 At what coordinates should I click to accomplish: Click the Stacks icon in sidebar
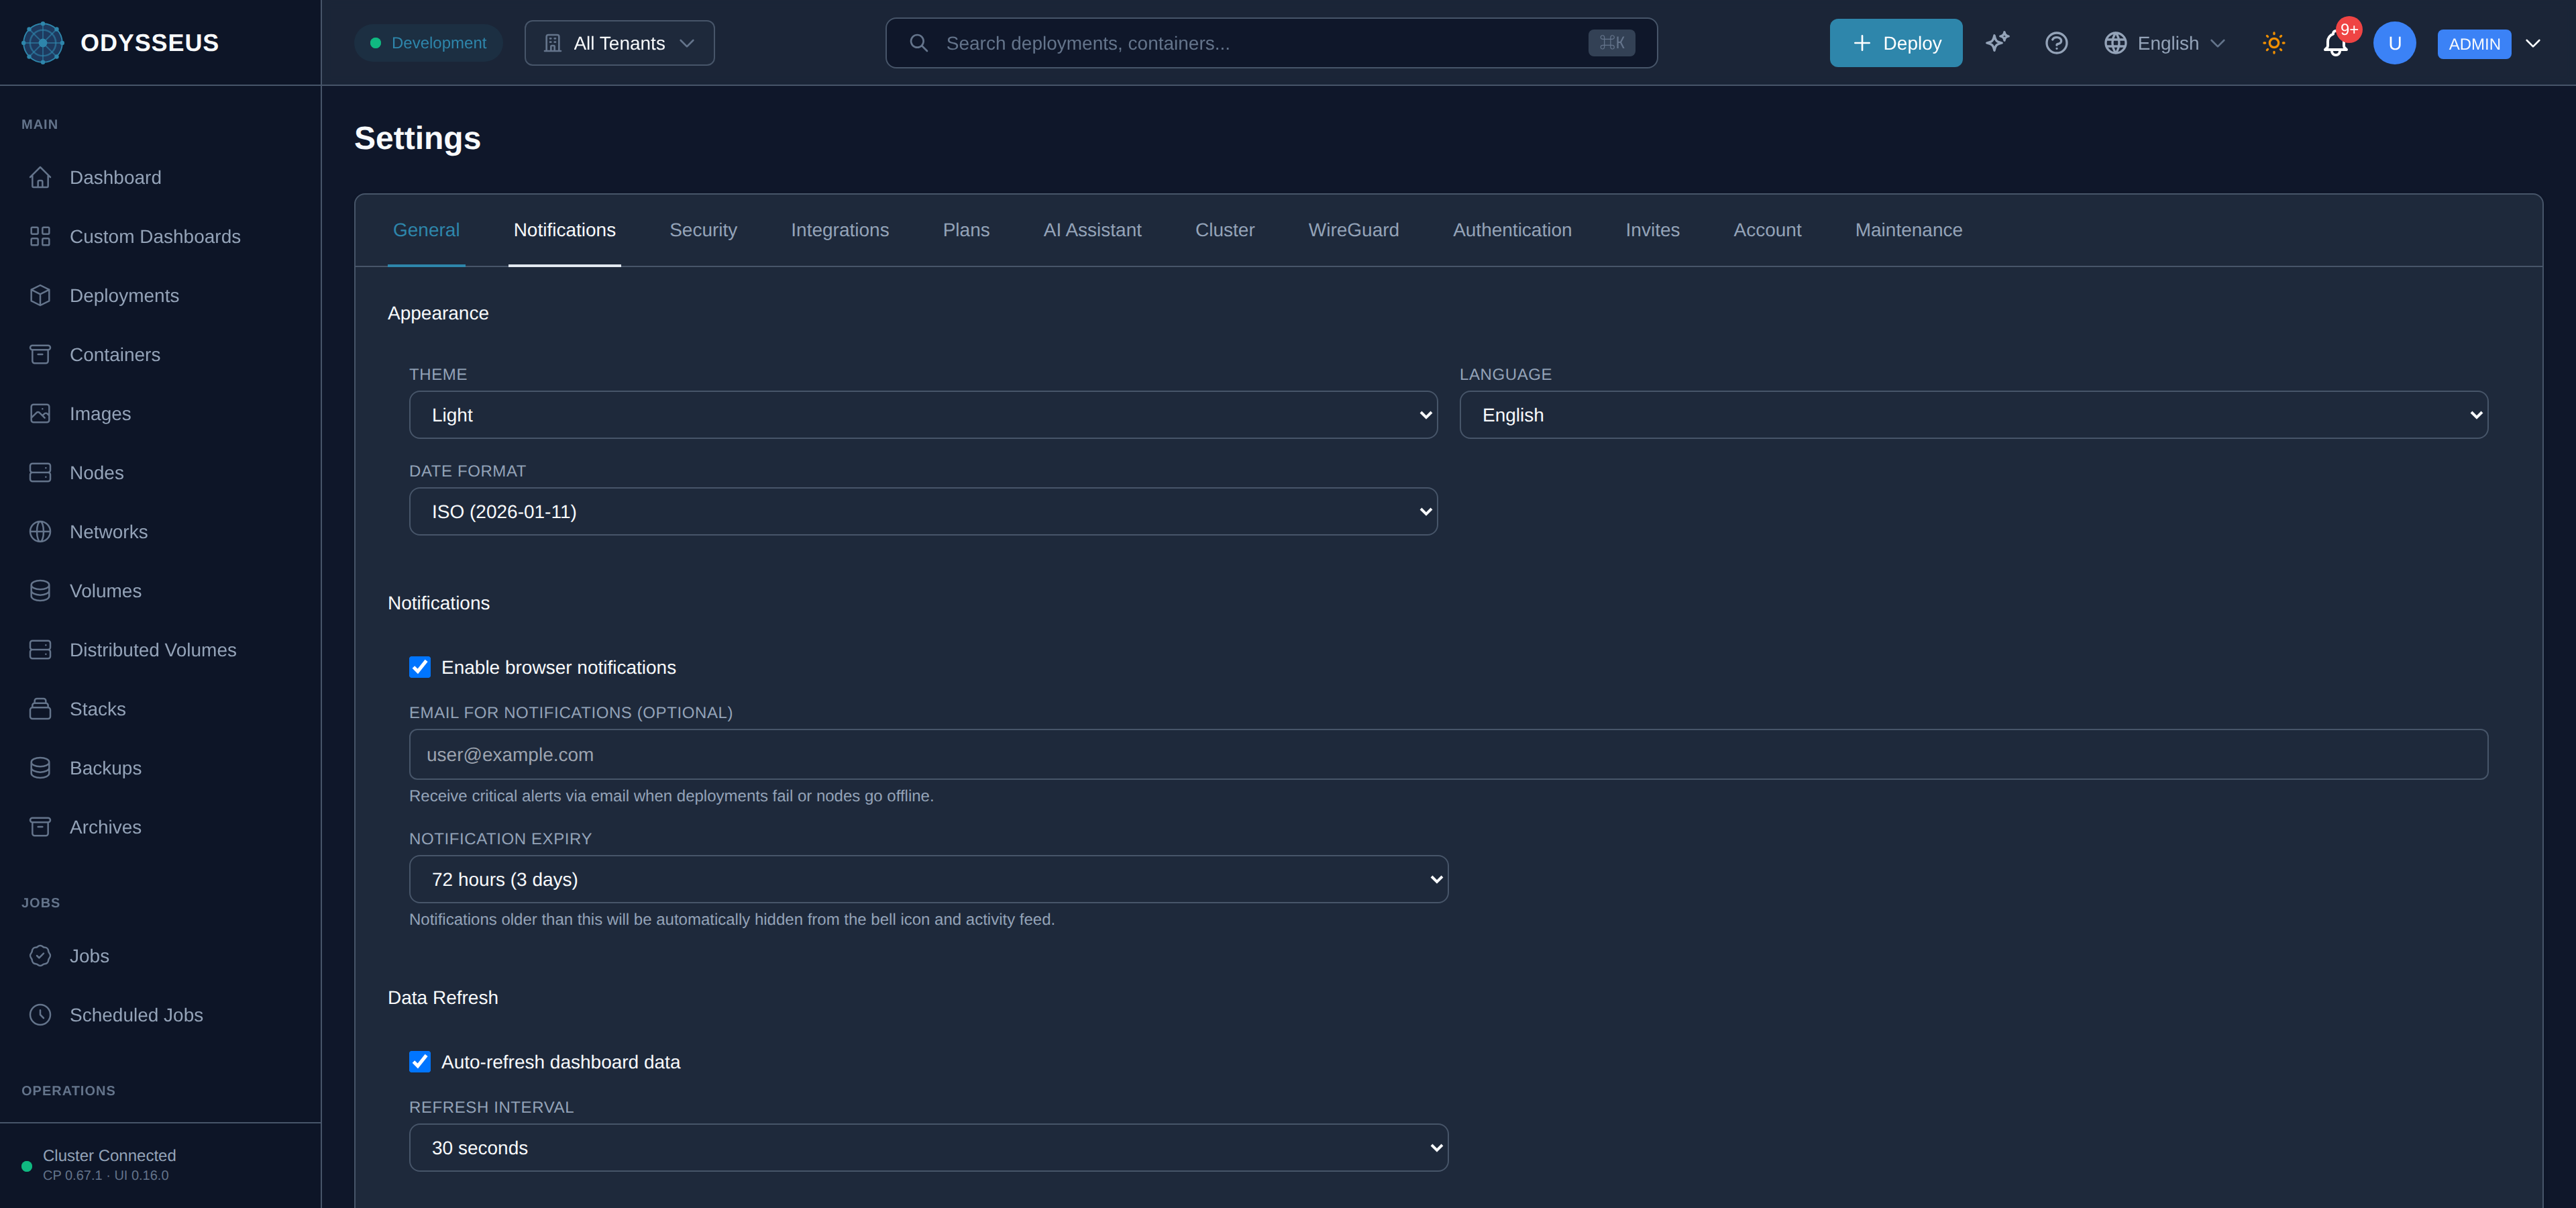click(x=40, y=708)
